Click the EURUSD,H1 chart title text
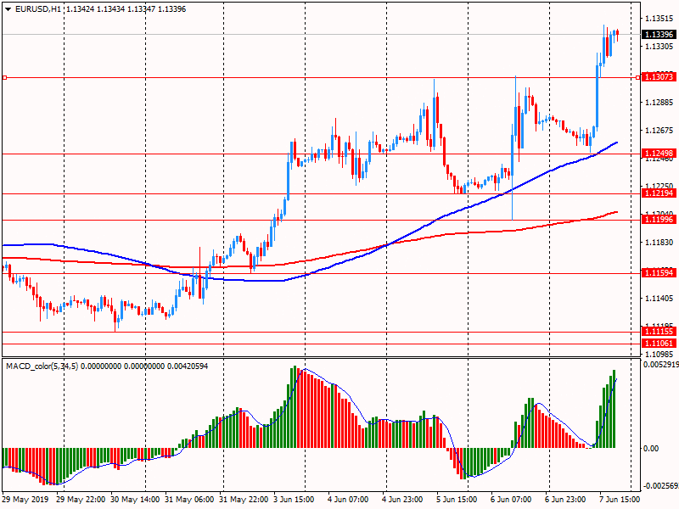Screen dimensions: 679x509 (x=38, y=8)
